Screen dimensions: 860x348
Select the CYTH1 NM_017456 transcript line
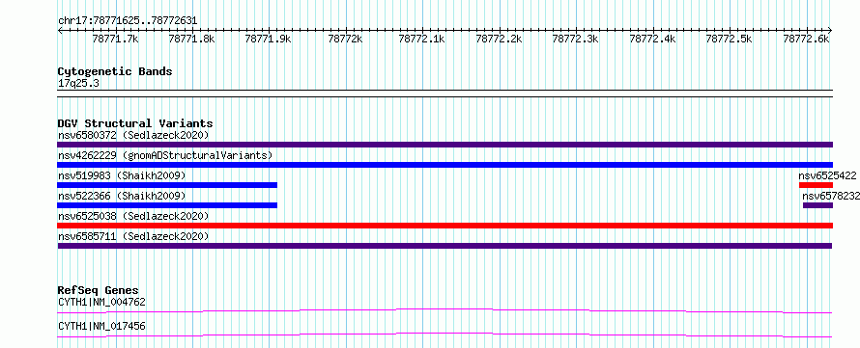pos(444,335)
